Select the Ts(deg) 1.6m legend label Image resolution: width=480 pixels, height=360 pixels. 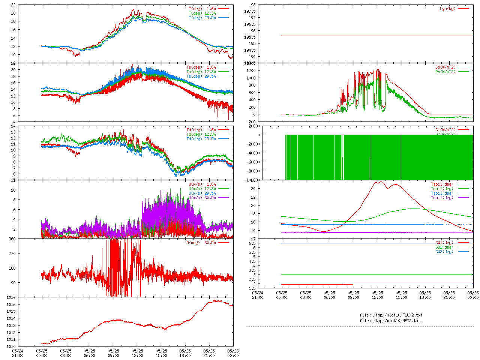[201, 67]
